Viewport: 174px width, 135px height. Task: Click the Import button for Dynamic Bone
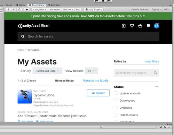[x=98, y=93]
